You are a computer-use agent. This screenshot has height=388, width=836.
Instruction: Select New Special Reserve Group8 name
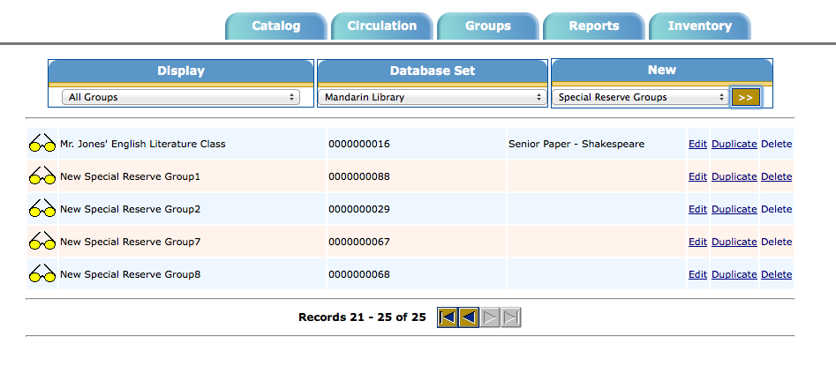(130, 274)
